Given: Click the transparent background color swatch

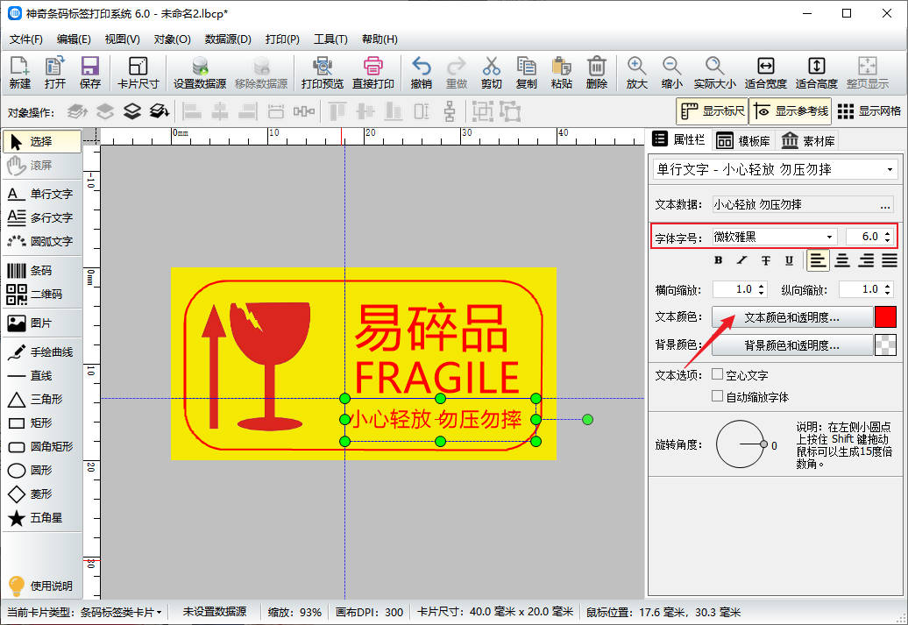Looking at the screenshot, I should point(885,345).
